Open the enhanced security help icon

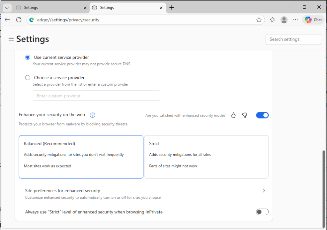pyautogui.click(x=93, y=115)
